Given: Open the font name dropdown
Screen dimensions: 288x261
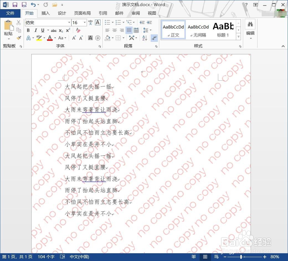Looking at the screenshot, I should (69, 22).
